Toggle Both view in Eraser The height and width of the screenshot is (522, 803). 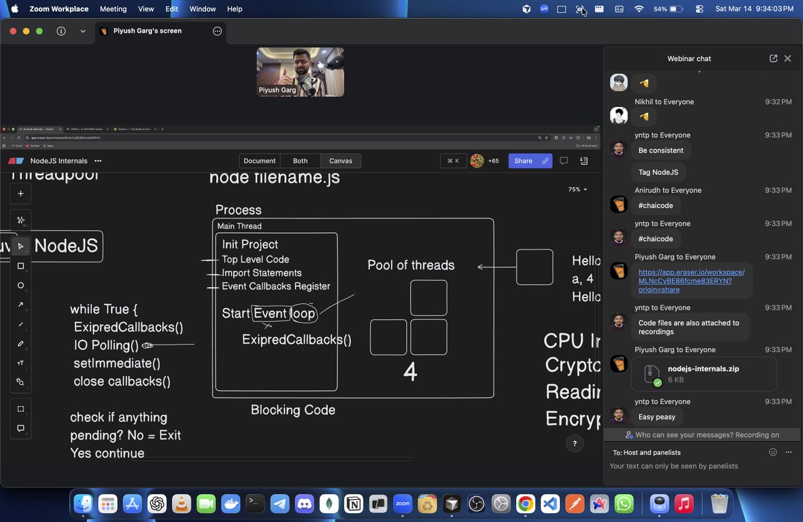[300, 161]
